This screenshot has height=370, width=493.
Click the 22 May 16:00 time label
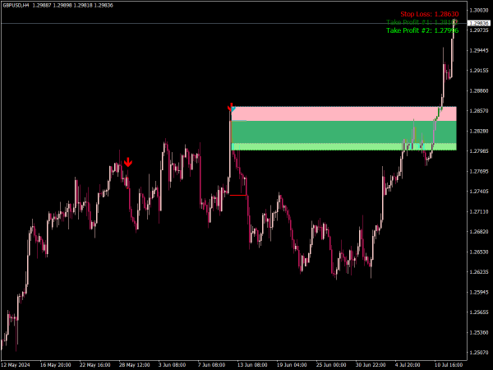[x=95, y=364]
